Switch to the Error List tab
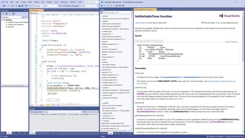 (54, 133)
